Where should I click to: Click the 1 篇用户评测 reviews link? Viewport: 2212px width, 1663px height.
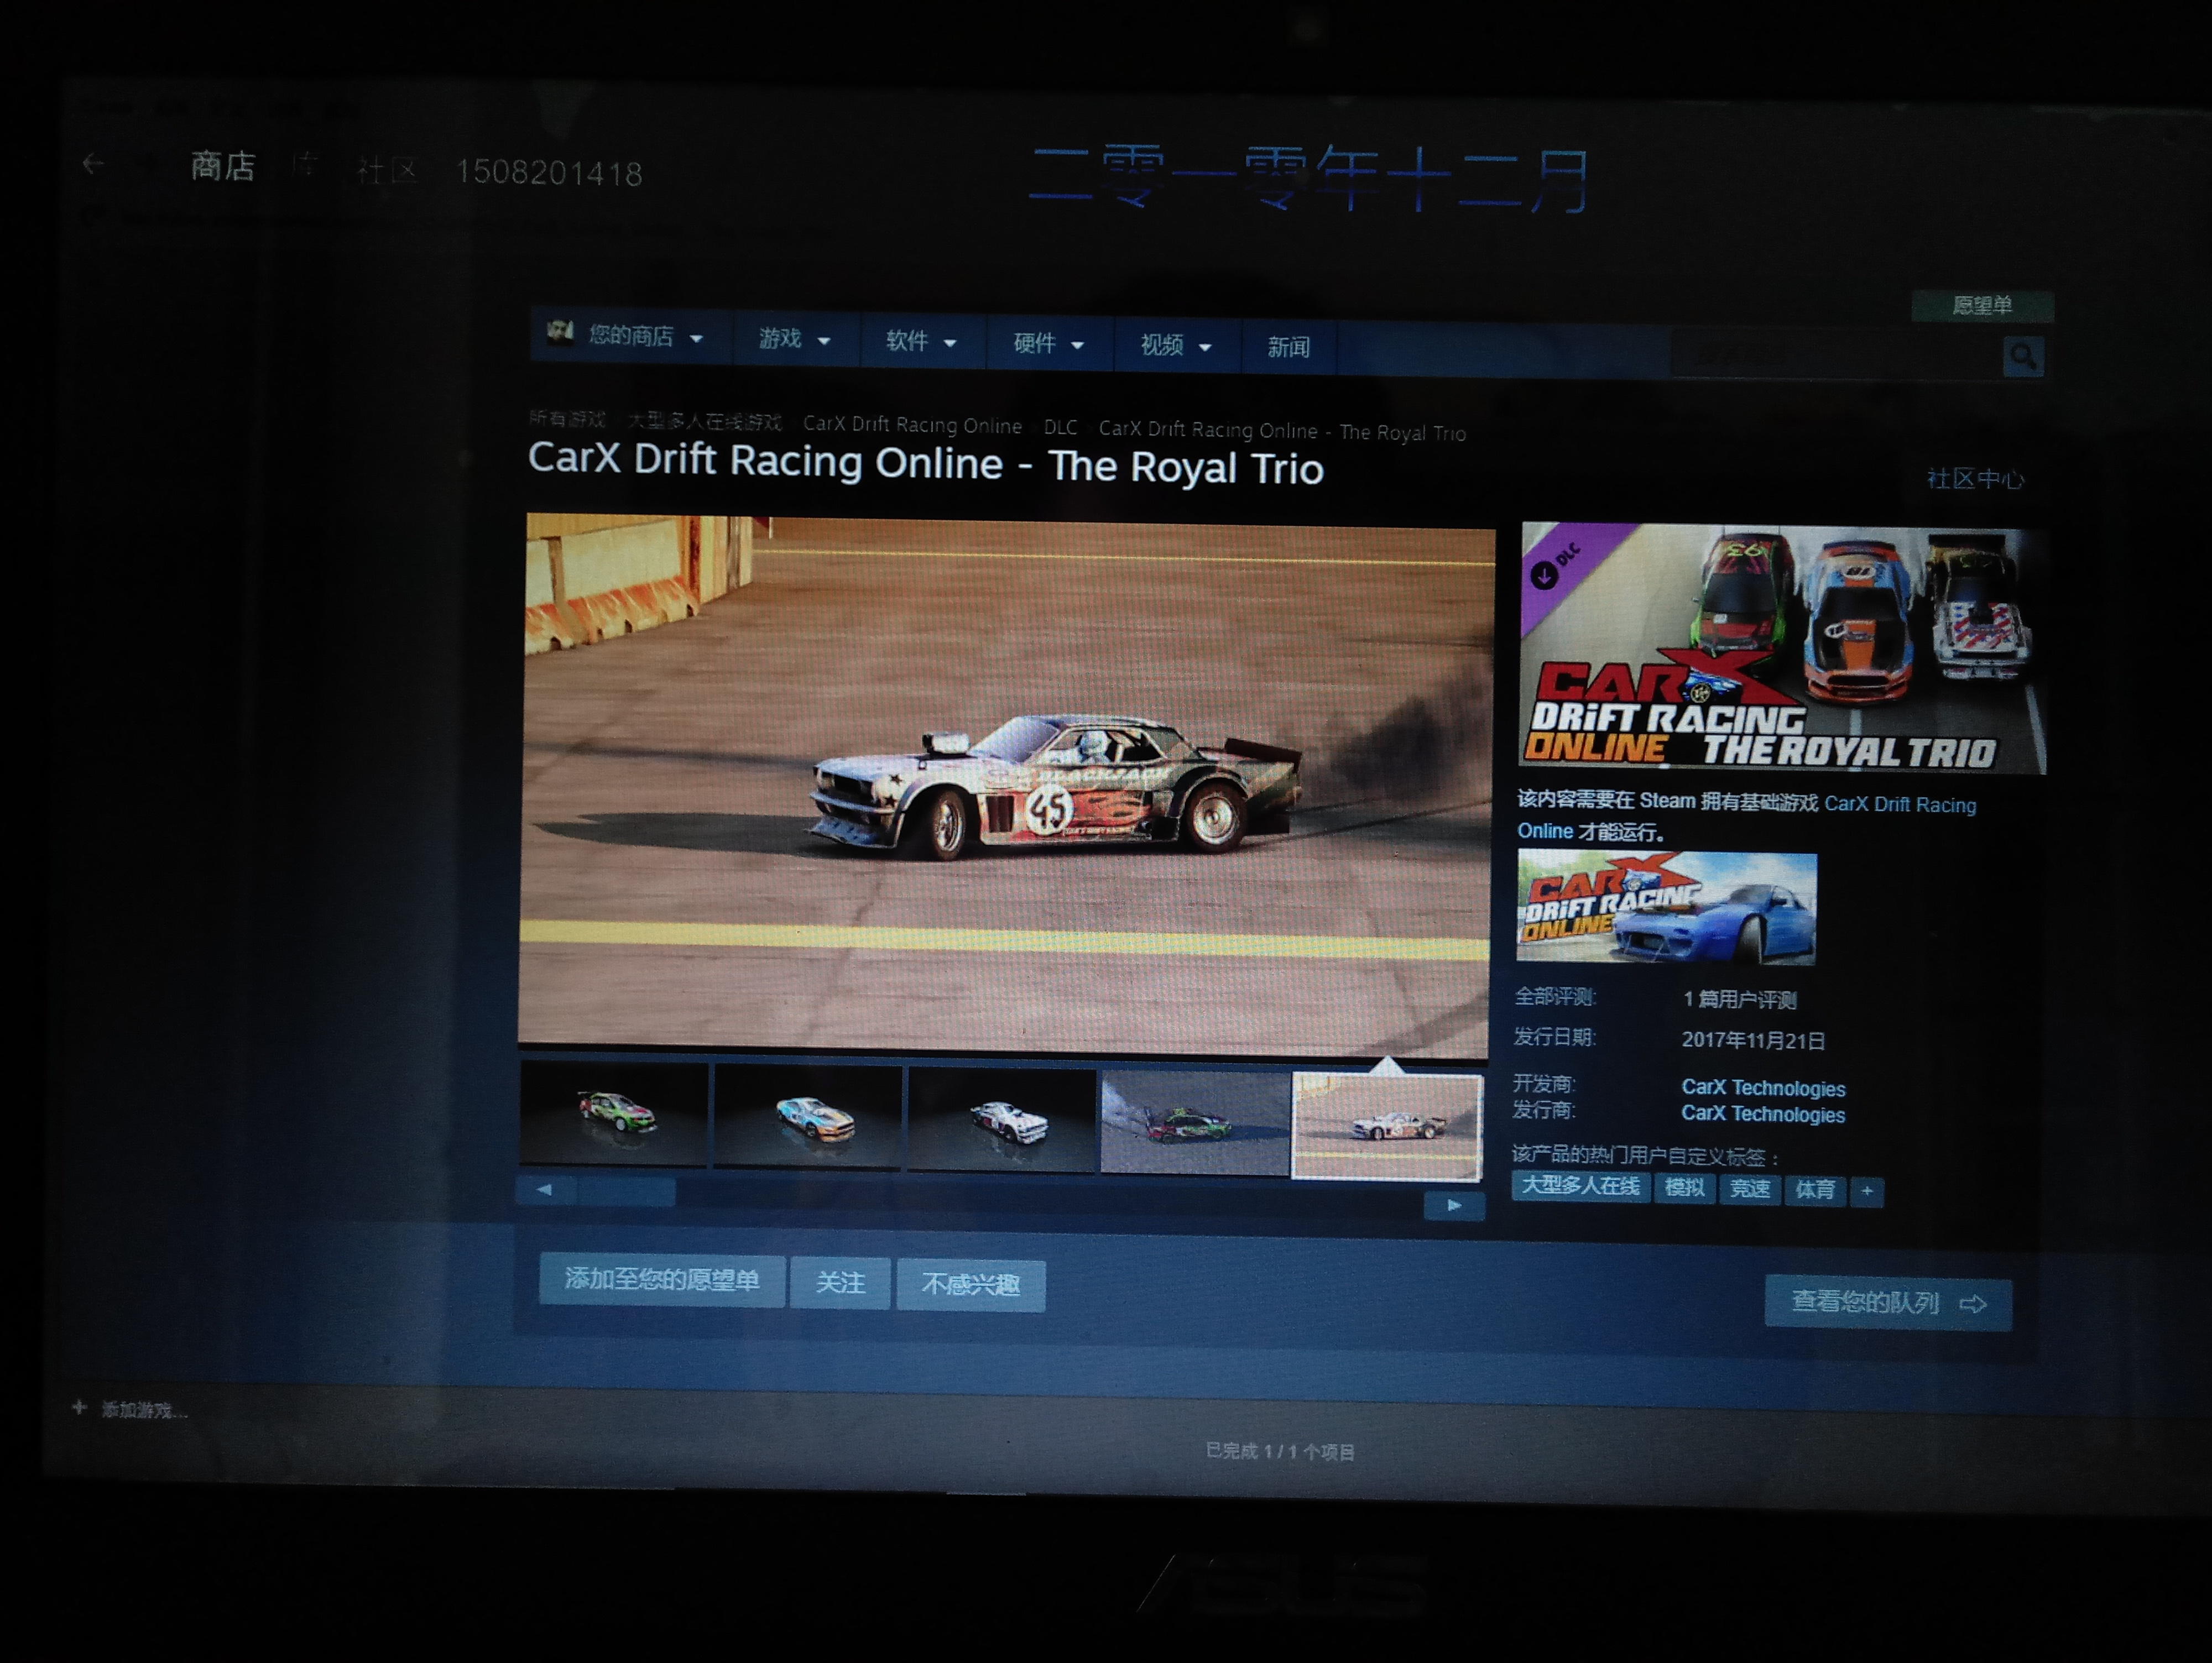tap(1739, 999)
